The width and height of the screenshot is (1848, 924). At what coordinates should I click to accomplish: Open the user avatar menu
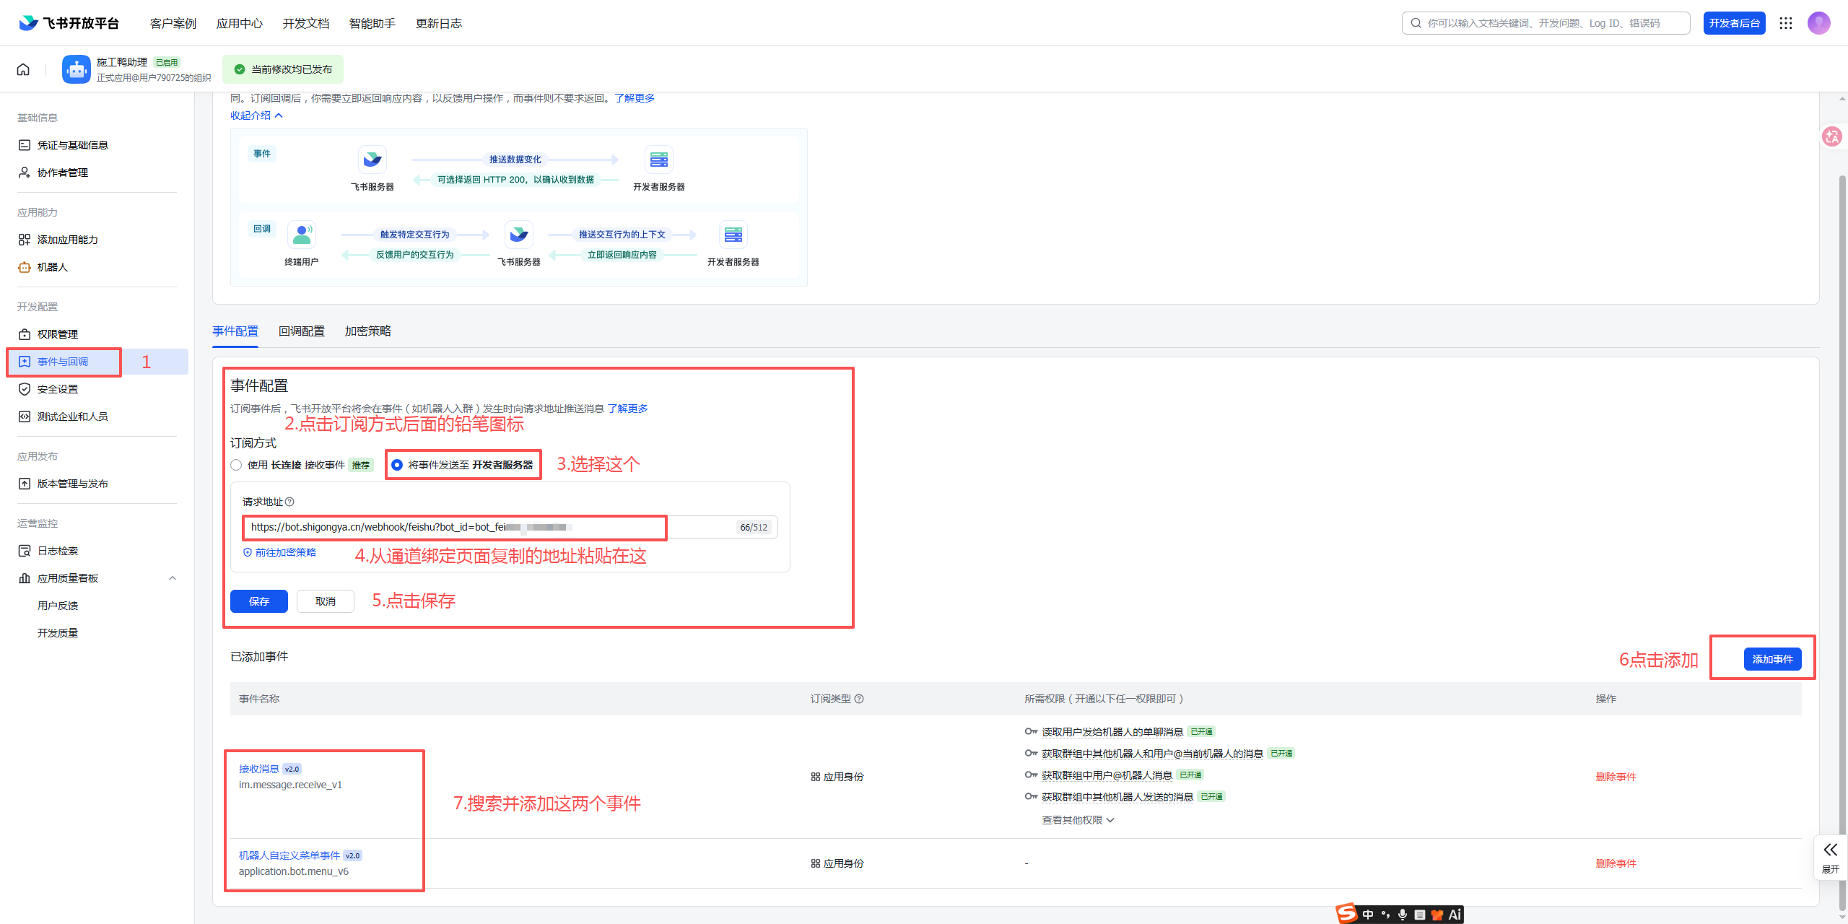[x=1819, y=23]
